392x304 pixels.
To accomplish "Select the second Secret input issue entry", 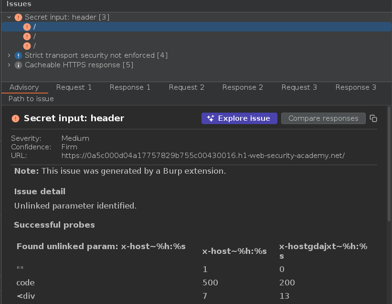I will 34,36.
